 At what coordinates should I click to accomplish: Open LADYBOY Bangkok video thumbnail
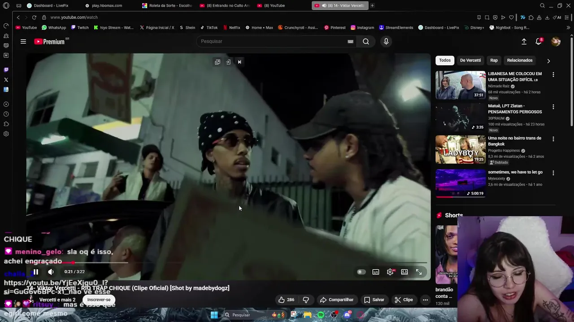point(461,149)
